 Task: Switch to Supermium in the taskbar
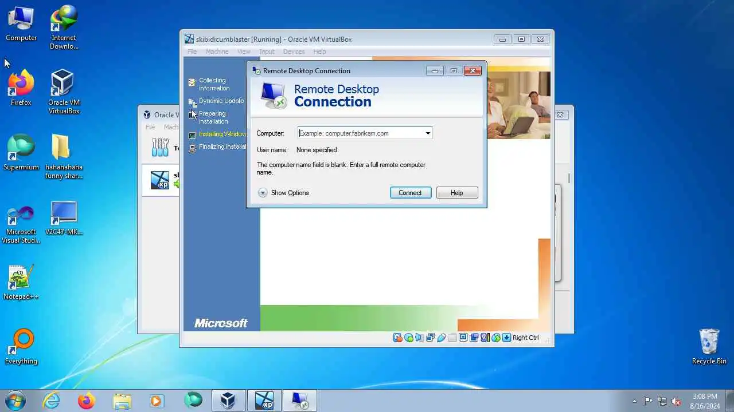193,400
